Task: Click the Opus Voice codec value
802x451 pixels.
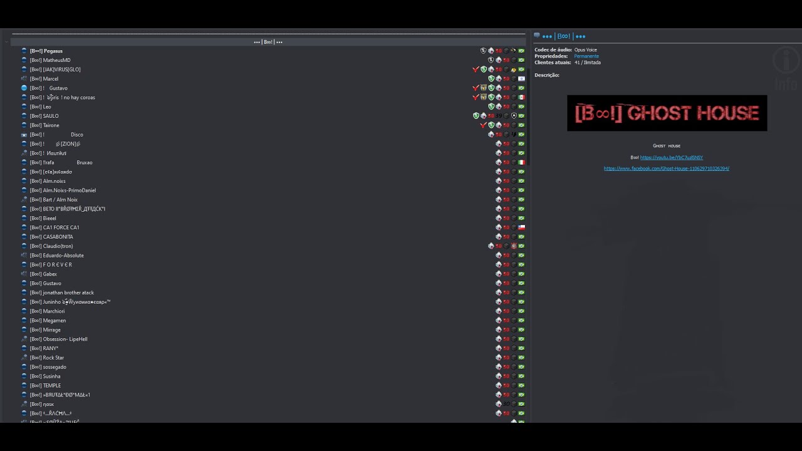Action: (x=586, y=50)
